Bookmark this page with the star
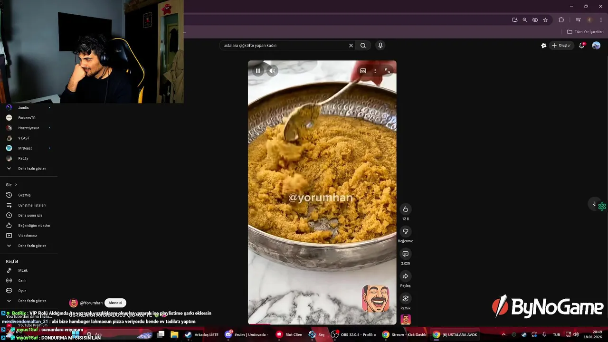The width and height of the screenshot is (608, 342). [545, 20]
